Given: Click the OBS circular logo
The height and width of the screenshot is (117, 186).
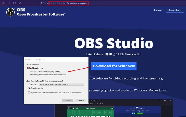Looking at the screenshot, I should click(x=10, y=12).
